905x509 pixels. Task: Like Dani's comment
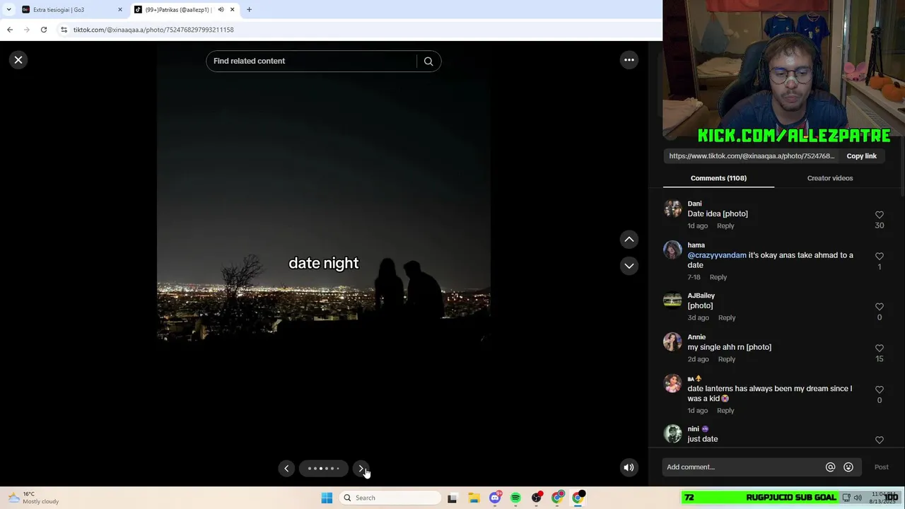click(880, 215)
